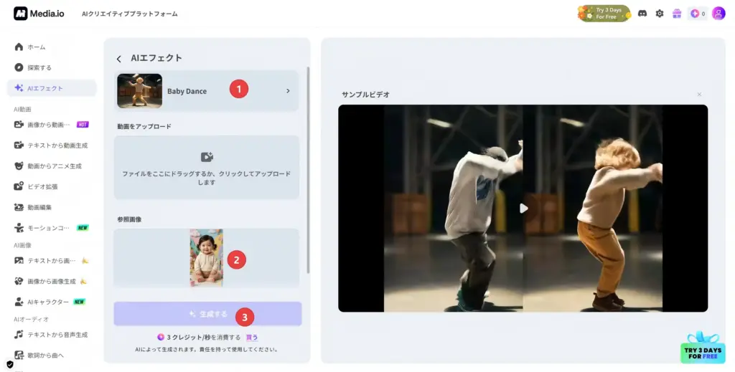This screenshot has height=372, width=735.
Task: Click the AIによって生成されます disclaimer text
Action: tap(206, 349)
